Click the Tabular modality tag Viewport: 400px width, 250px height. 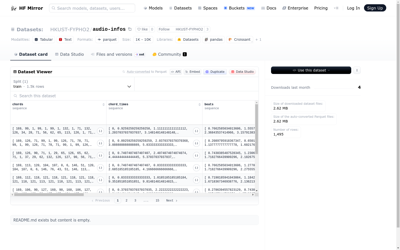44,39
